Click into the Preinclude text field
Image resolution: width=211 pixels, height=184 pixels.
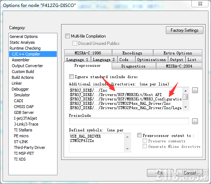click(129, 121)
